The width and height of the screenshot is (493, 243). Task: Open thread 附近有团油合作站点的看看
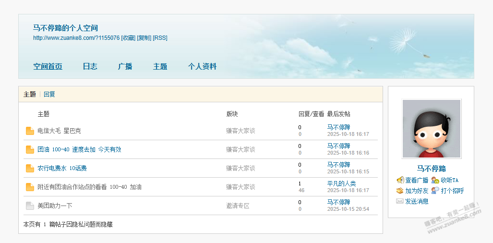coord(89,187)
